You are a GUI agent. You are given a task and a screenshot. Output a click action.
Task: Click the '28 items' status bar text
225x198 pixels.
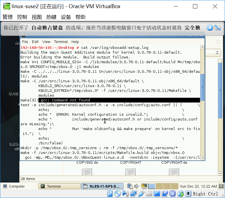pyautogui.click(x=28, y=179)
